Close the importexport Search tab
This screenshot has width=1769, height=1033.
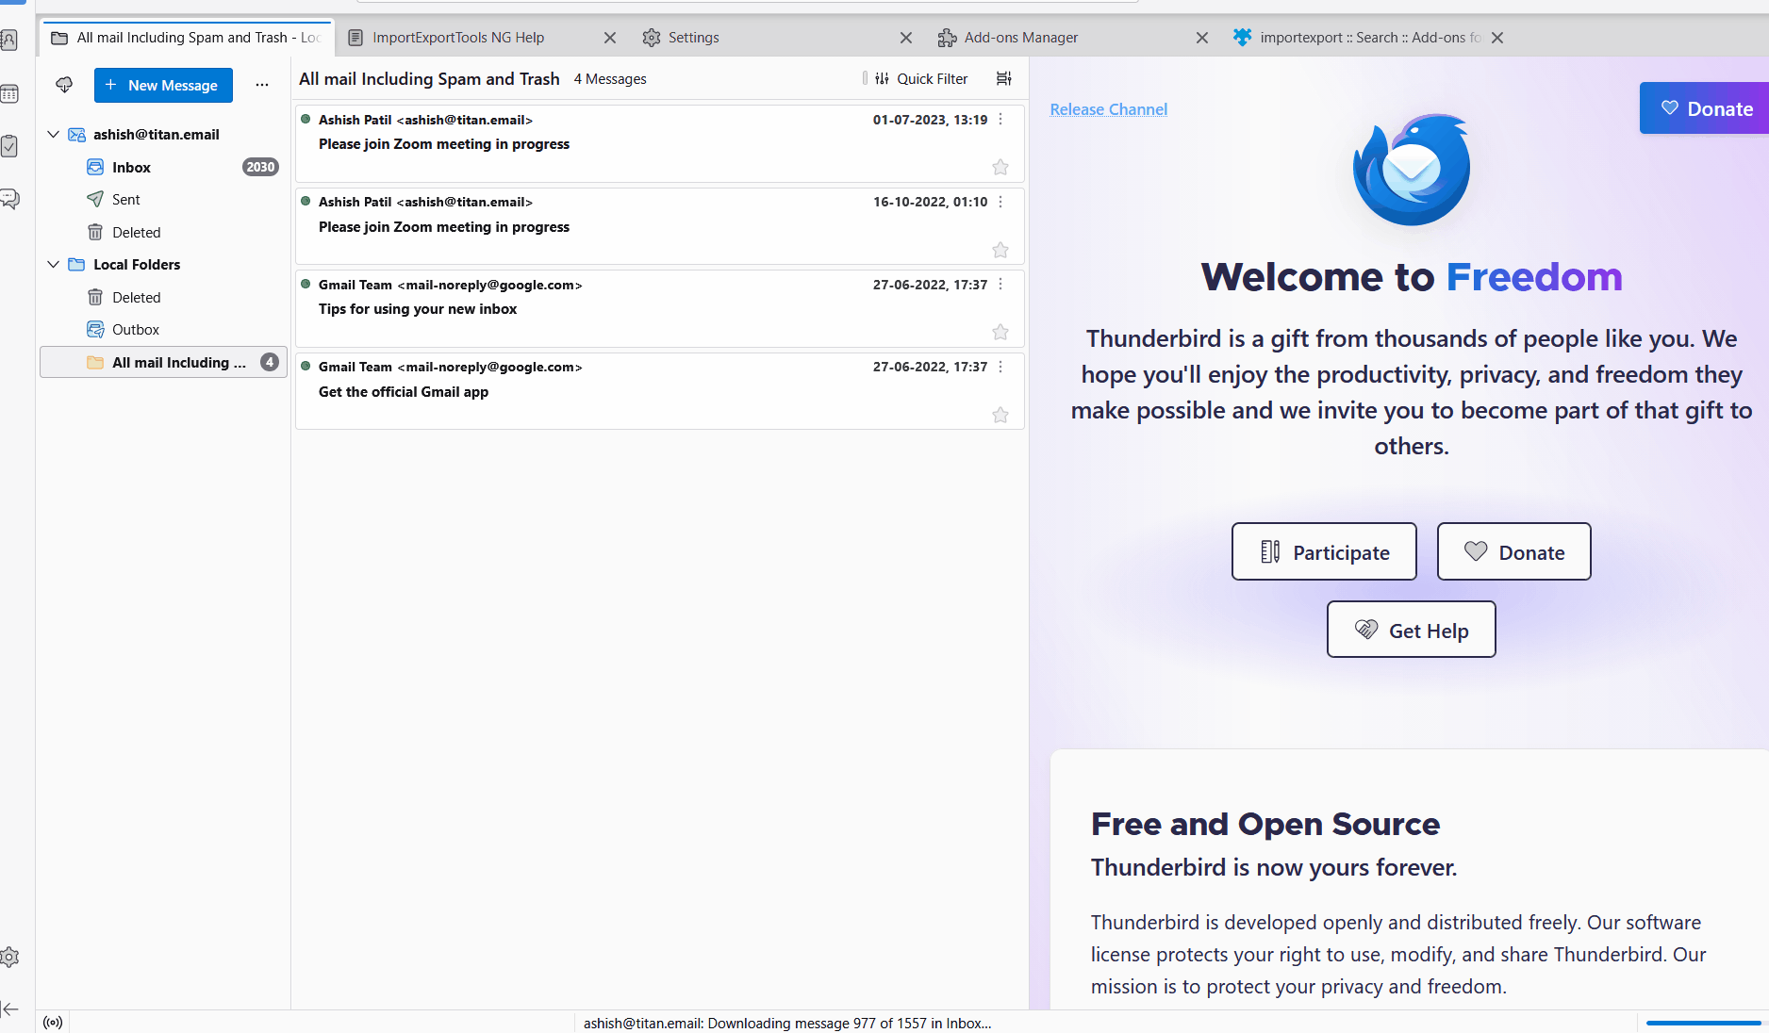(1497, 38)
